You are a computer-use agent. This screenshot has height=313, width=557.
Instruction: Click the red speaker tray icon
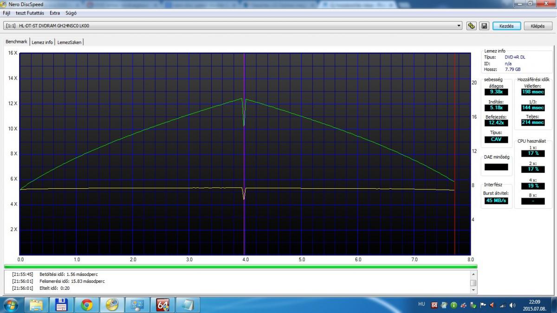[492, 305]
